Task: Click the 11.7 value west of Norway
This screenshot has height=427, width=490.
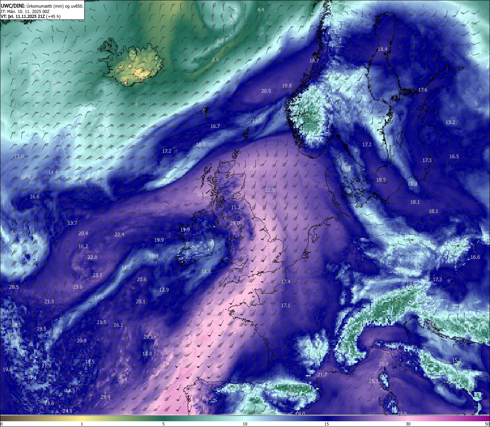Action: coord(257,121)
